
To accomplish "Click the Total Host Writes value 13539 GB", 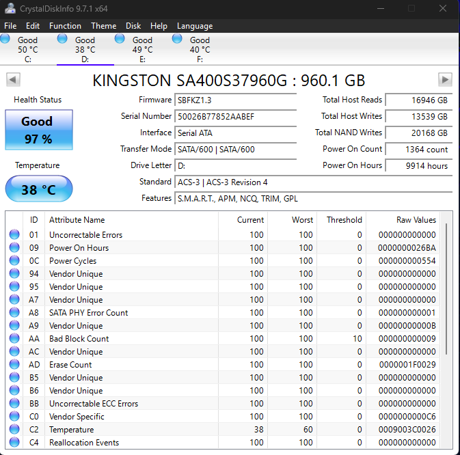I will tap(418, 116).
